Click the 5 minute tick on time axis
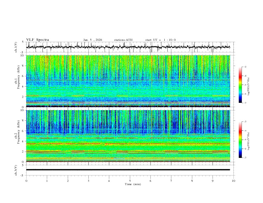 [x=130, y=180]
